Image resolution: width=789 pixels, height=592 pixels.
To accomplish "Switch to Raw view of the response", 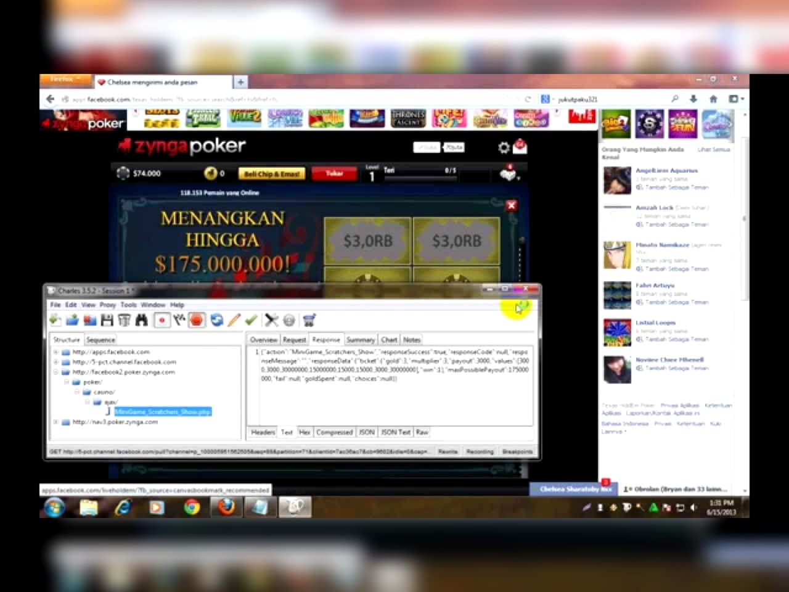I will (x=422, y=432).
